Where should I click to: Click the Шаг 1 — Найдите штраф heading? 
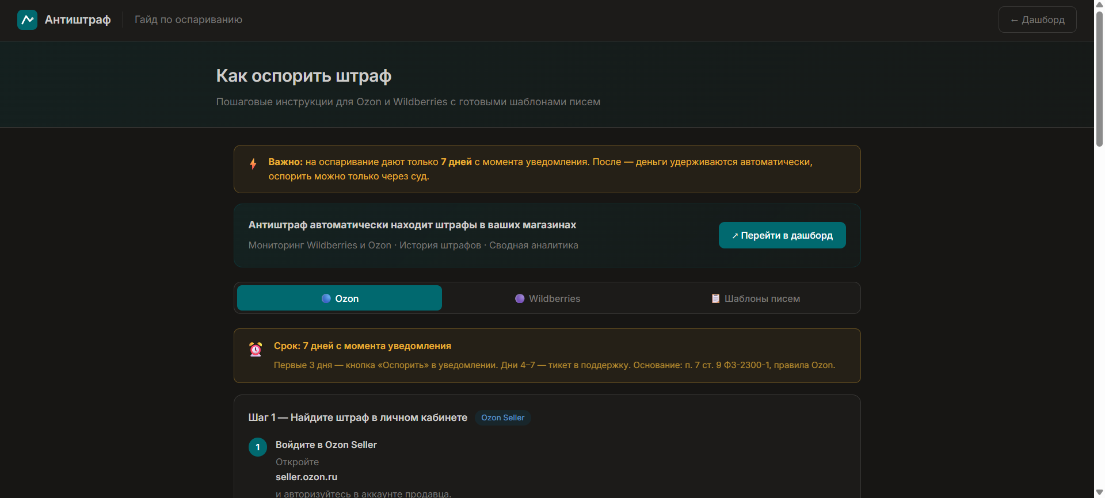358,417
